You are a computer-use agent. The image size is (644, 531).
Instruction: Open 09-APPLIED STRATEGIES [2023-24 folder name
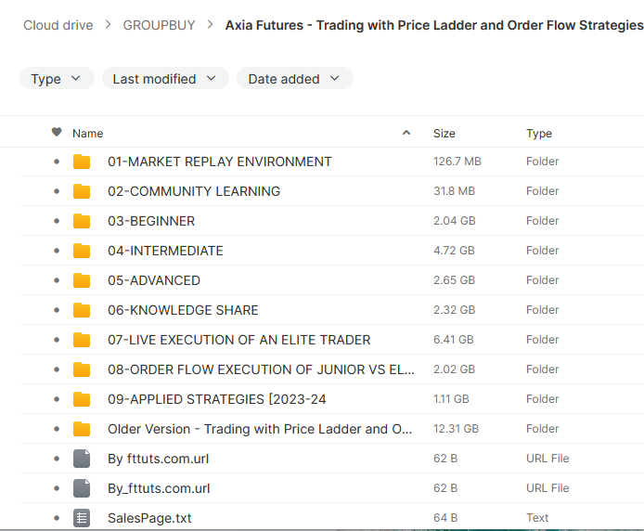pyautogui.click(x=217, y=399)
